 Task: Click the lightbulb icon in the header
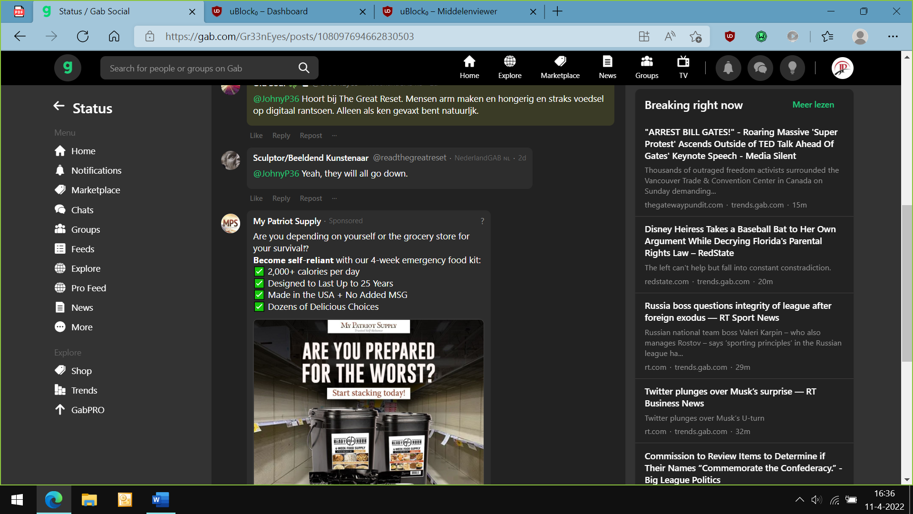pyautogui.click(x=792, y=68)
